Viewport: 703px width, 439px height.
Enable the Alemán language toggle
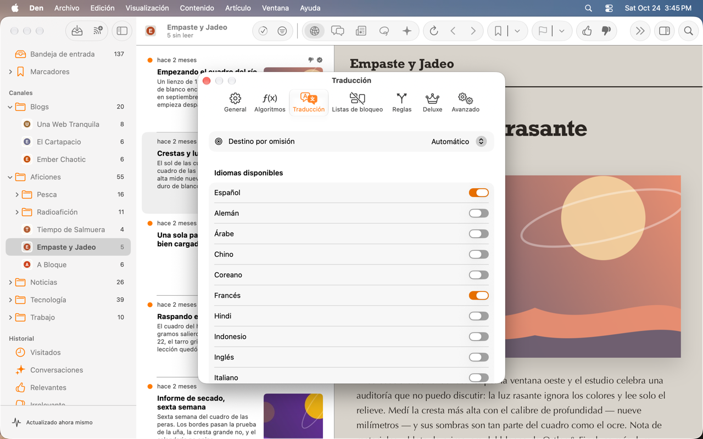(478, 213)
